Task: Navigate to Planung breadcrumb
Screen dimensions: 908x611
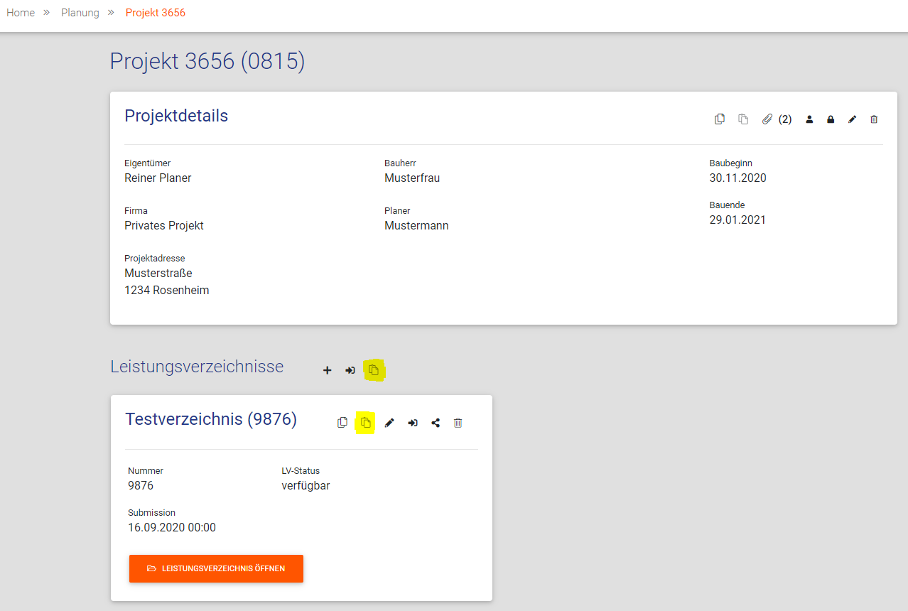Action: pos(80,13)
